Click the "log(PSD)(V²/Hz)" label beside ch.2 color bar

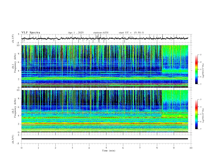(x=203, y=115)
